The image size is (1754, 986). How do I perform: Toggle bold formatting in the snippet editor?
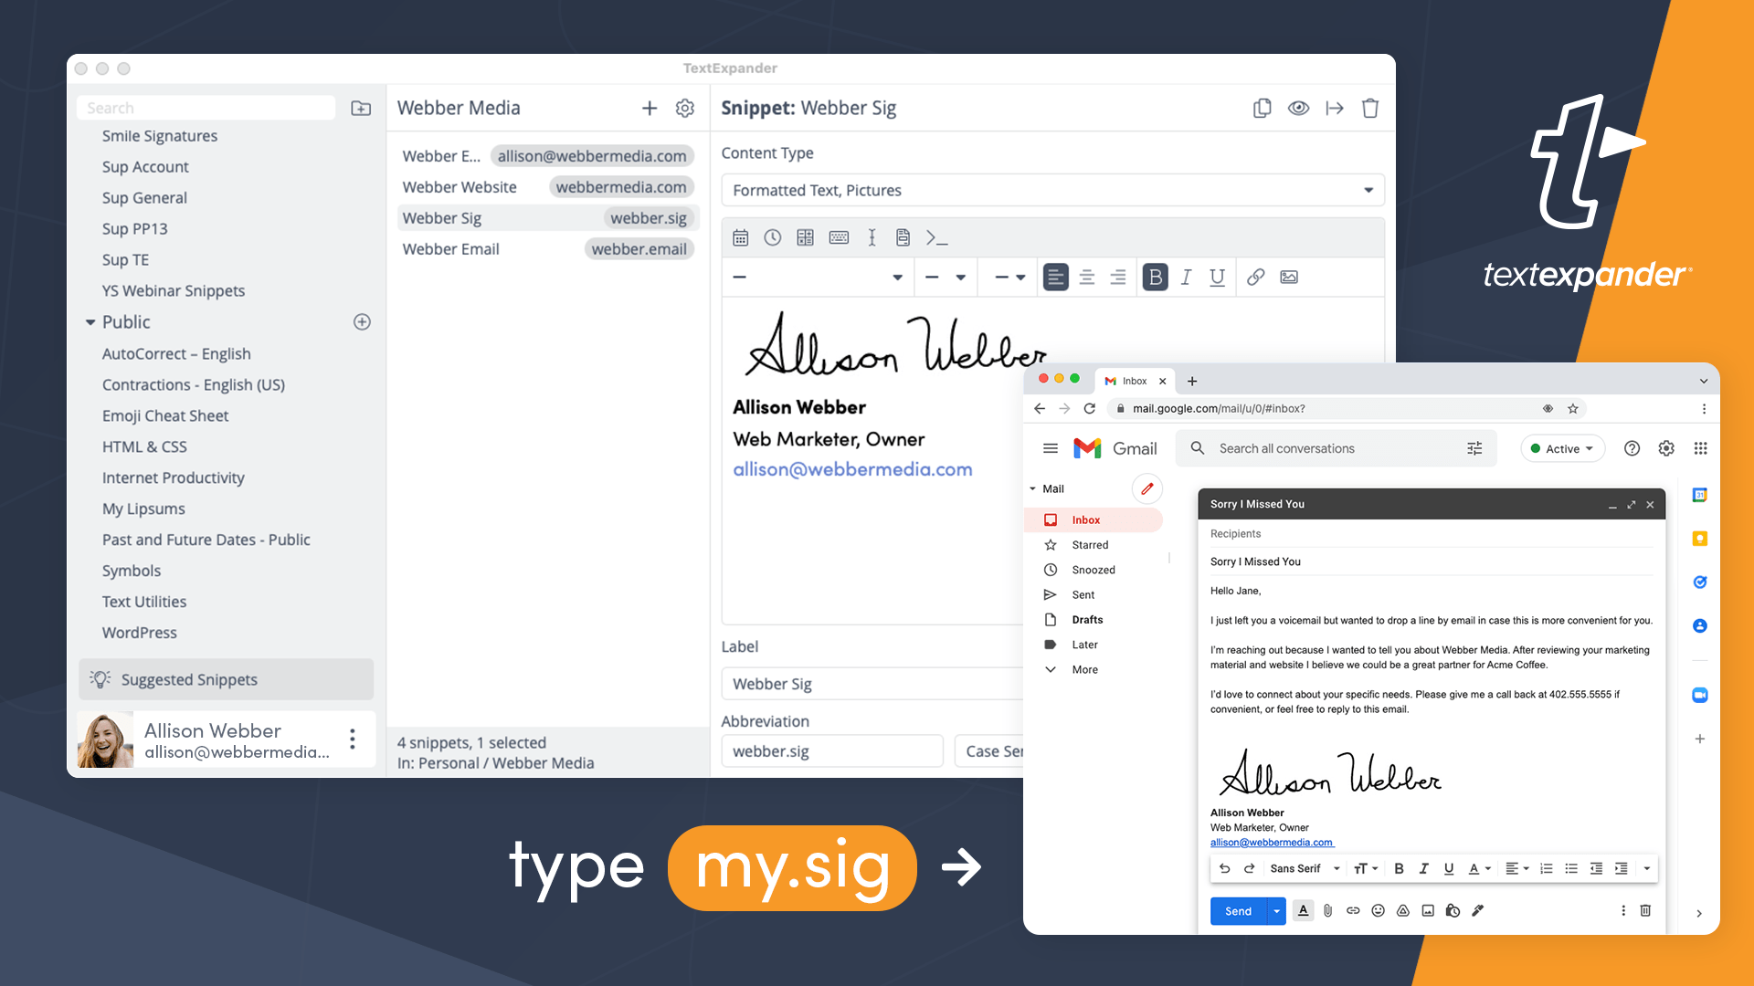[x=1155, y=277]
